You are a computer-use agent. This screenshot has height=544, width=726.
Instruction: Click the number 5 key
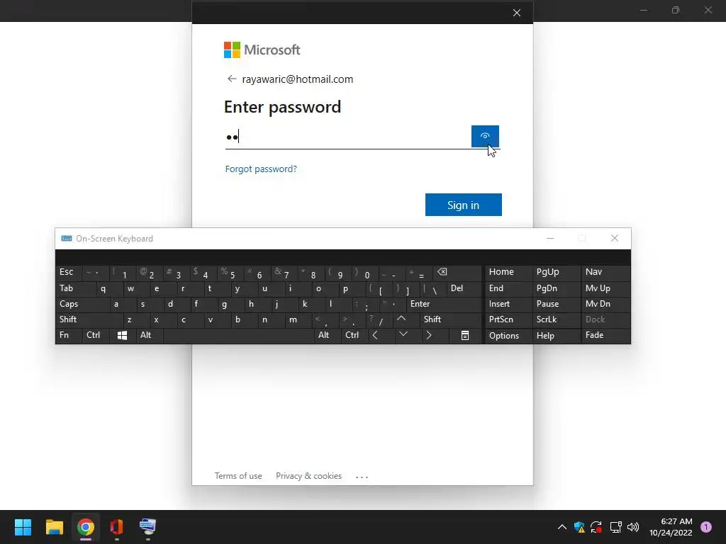(x=229, y=273)
